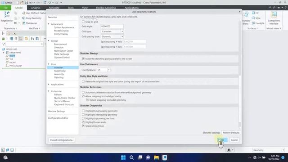Click the User-Defined Feature icon
The image size is (288, 162).
coord(23,13)
